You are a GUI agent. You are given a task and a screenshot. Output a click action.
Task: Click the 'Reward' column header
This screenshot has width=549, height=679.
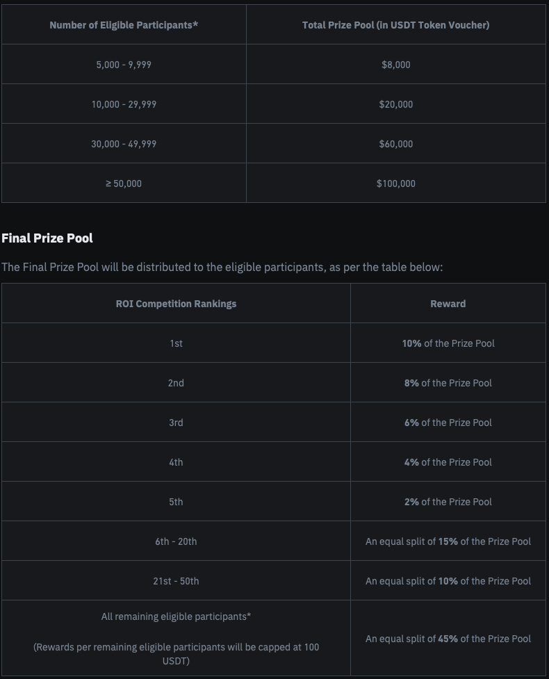coord(448,304)
